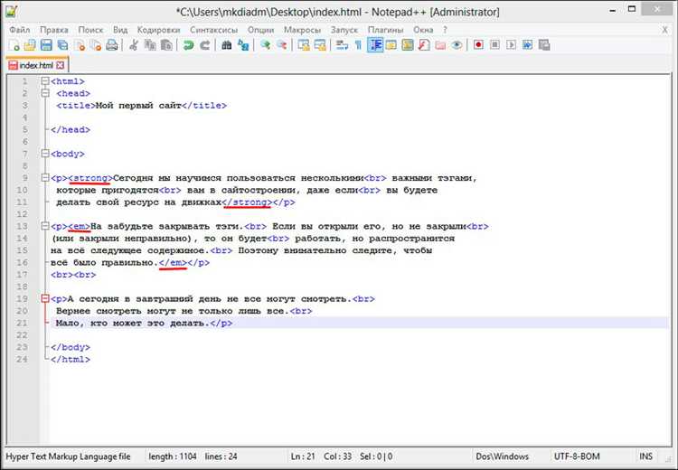Screen dimensions: 678x470
Task: Close the index.html tab with its X
Action: pyautogui.click(x=61, y=66)
